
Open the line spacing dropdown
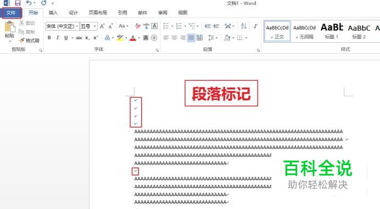[x=213, y=38]
